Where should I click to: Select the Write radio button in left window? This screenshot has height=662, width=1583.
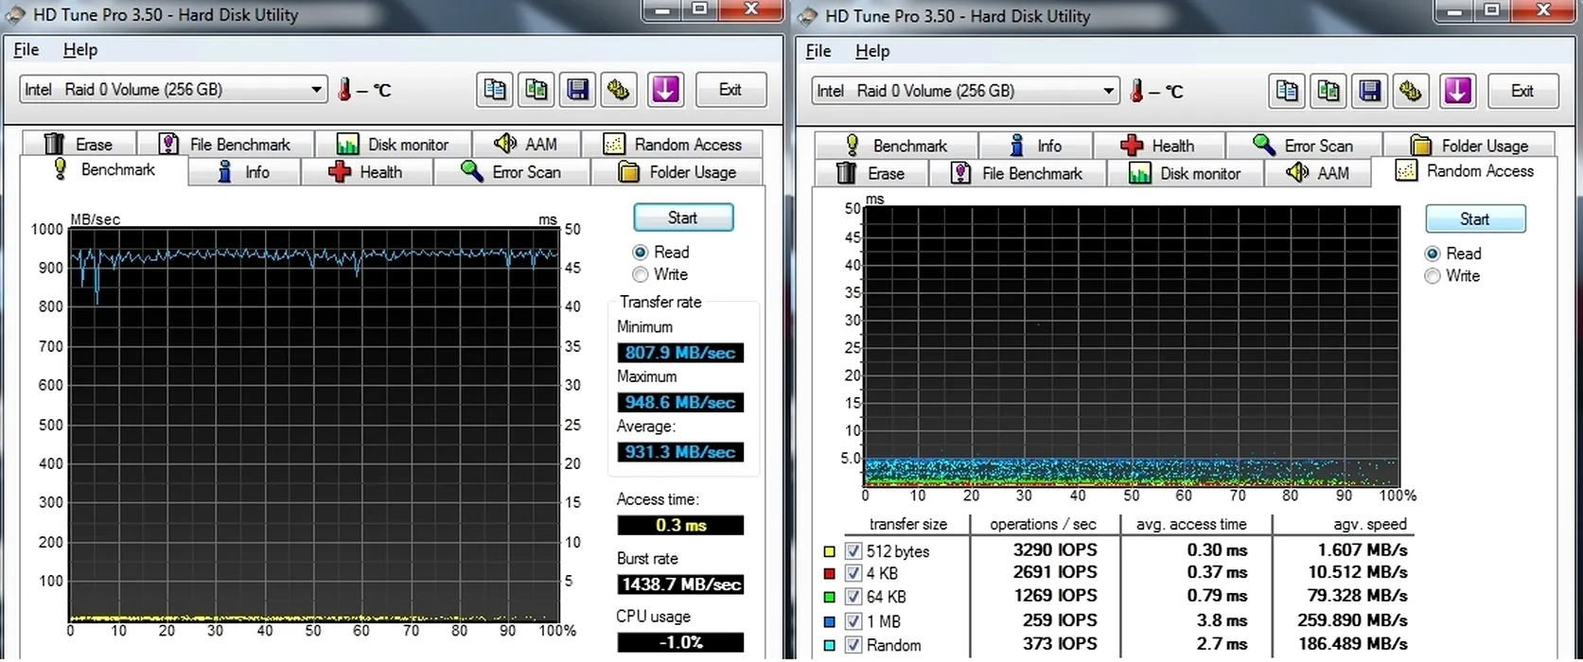tap(641, 274)
